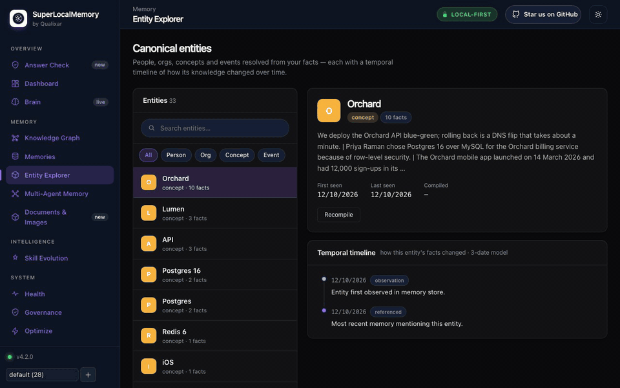
Task: Click the search magnifier icon
Action: (x=151, y=128)
